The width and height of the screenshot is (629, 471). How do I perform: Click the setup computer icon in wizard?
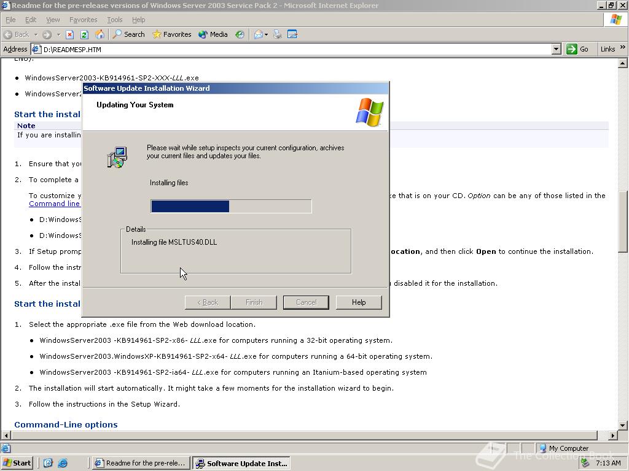[117, 157]
